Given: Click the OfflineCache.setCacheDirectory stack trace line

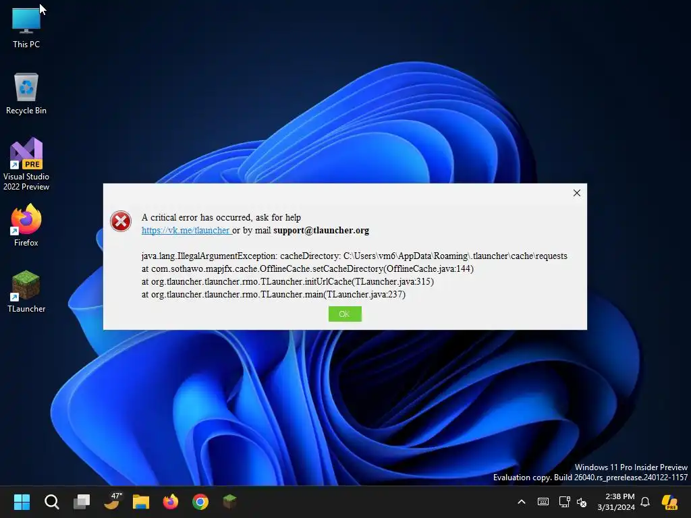Looking at the screenshot, I should click(308, 268).
